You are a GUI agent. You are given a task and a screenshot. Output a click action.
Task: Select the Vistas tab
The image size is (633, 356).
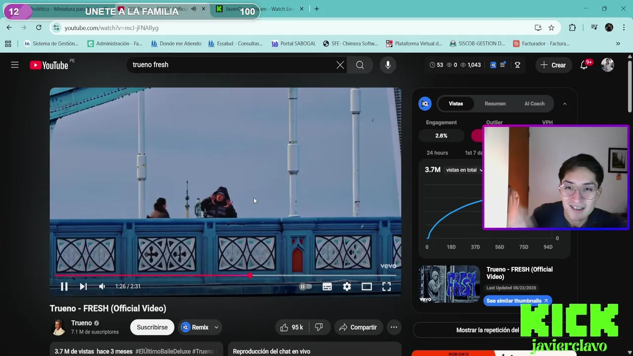(x=455, y=104)
